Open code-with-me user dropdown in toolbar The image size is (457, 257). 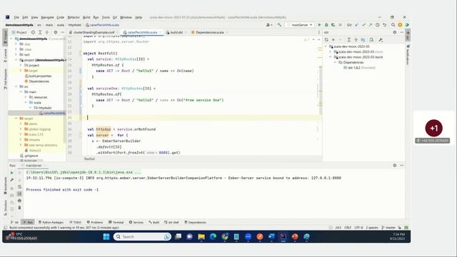[x=269, y=25]
